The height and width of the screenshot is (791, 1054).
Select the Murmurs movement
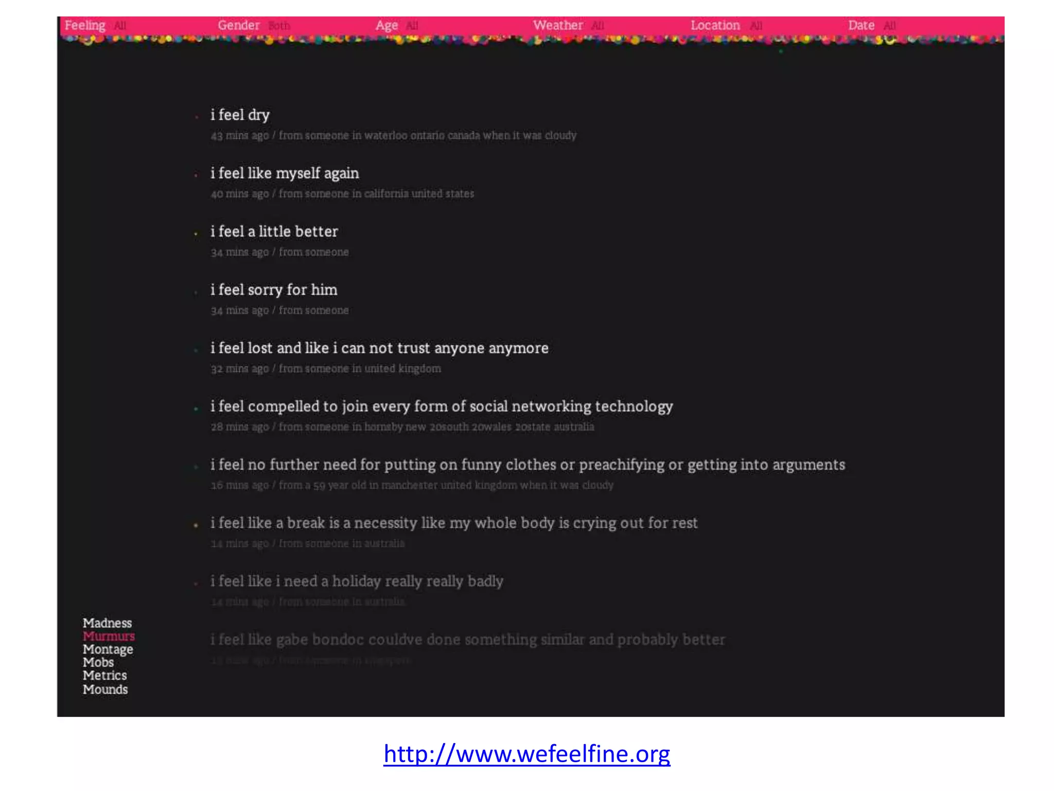coord(109,636)
